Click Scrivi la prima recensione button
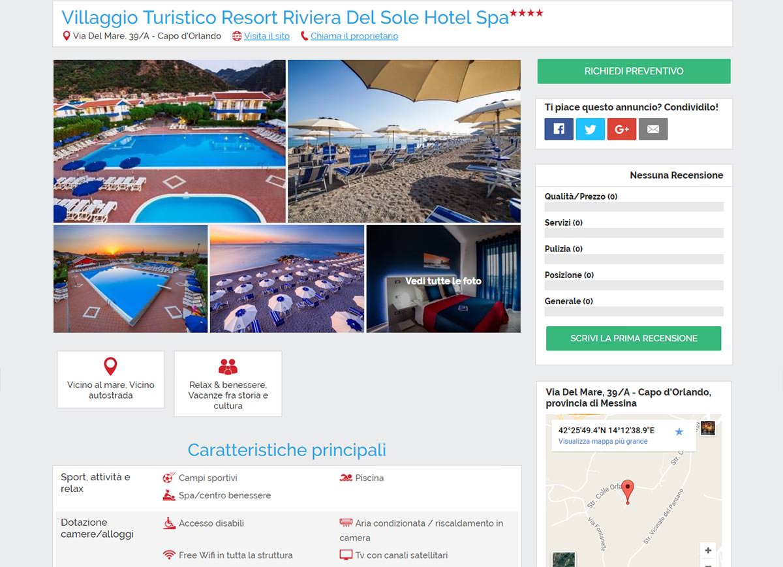 [x=634, y=338]
